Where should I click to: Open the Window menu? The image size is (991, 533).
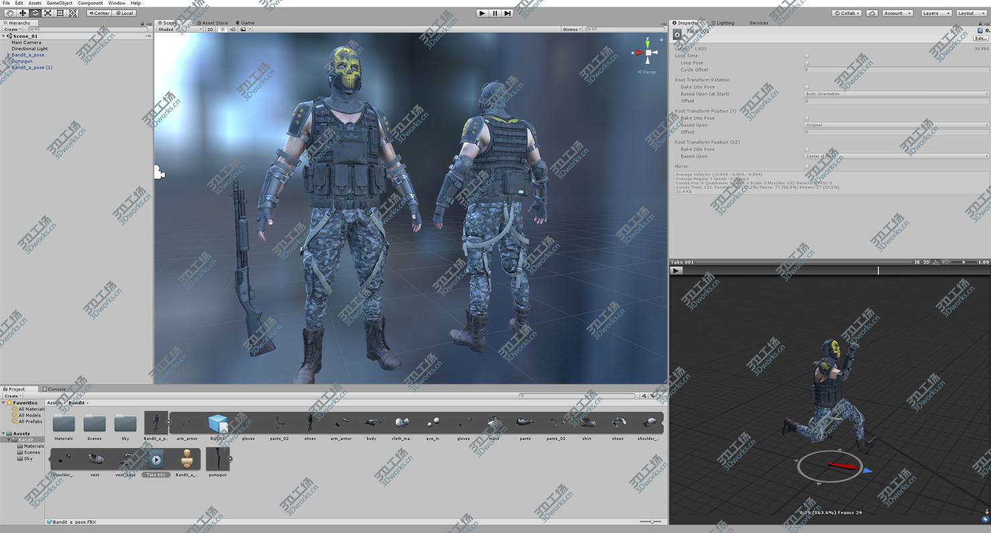117,3
